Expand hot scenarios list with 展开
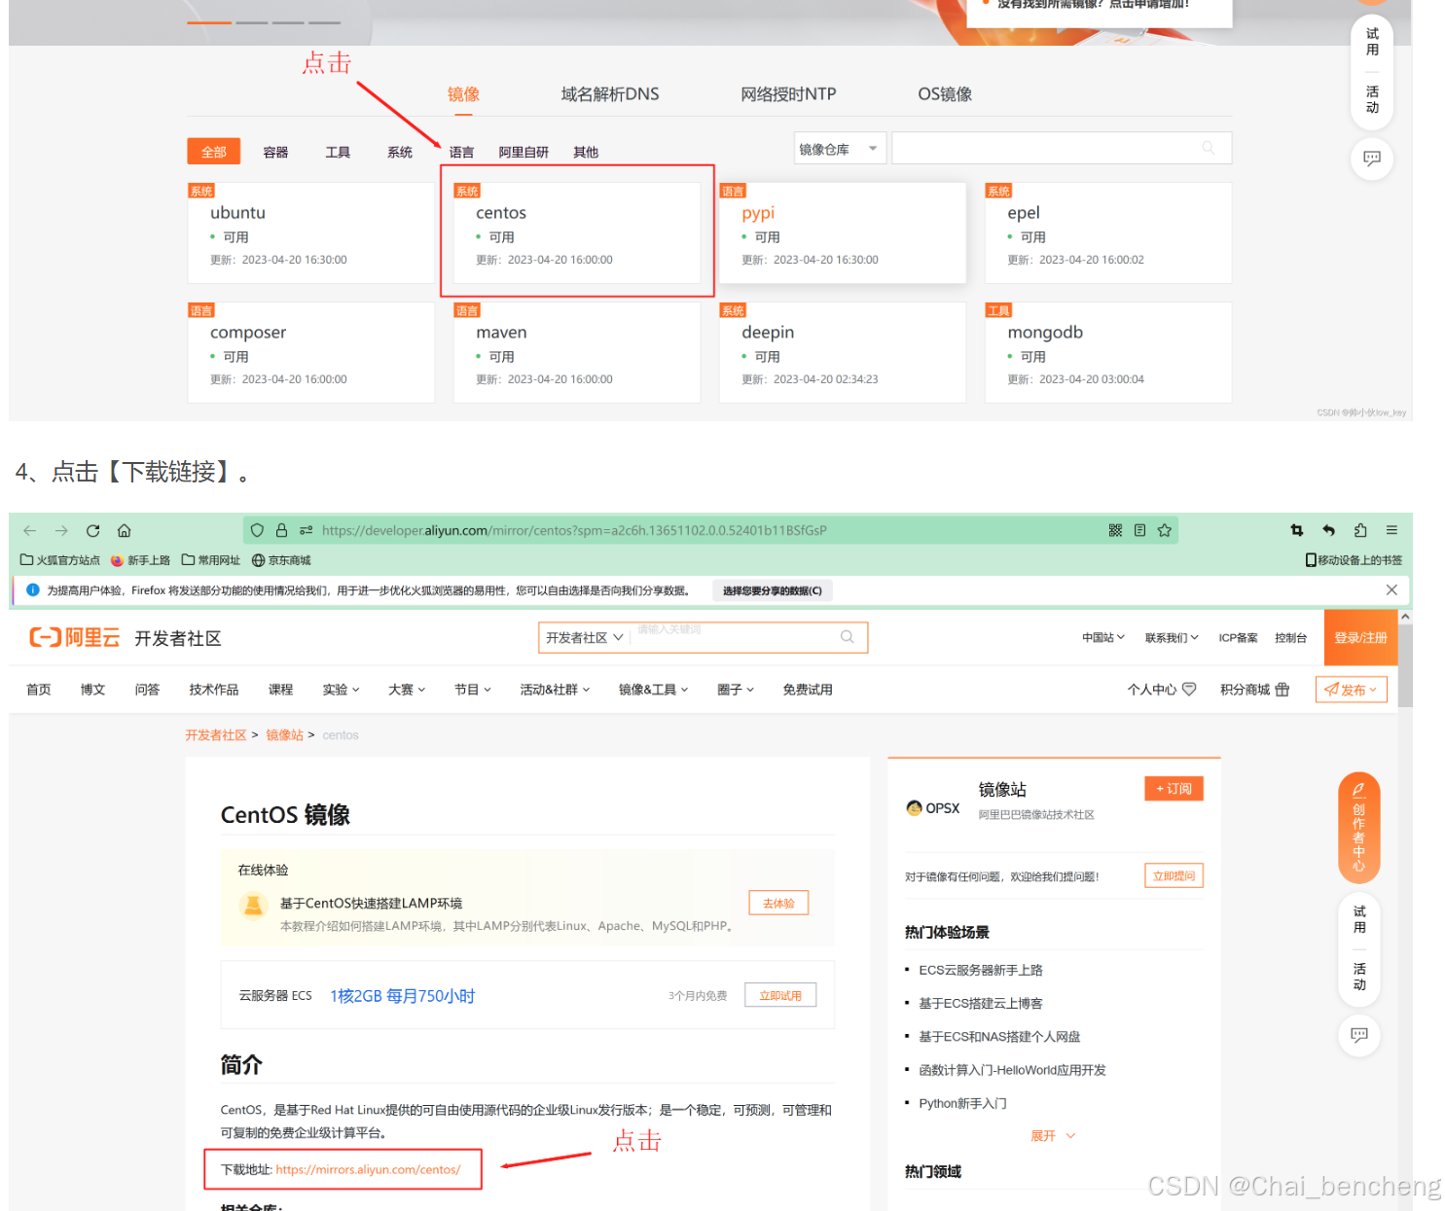Screen dimensions: 1445x1211 tap(1053, 1136)
